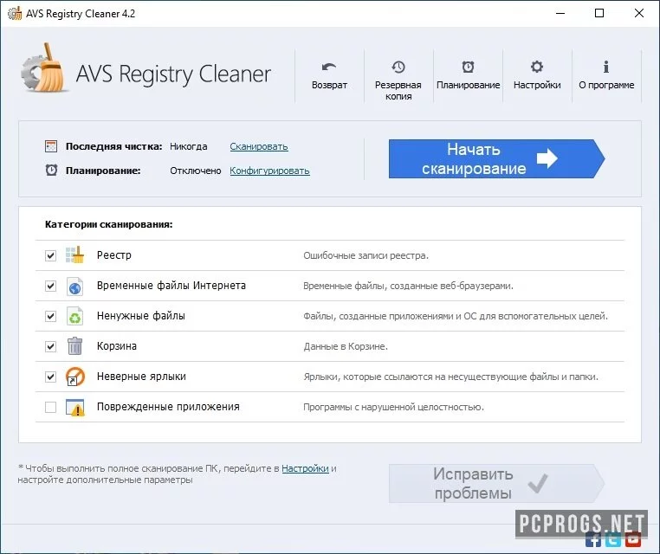Open the О программе toolbar label
Screen dimensions: 660x554
click(x=606, y=85)
